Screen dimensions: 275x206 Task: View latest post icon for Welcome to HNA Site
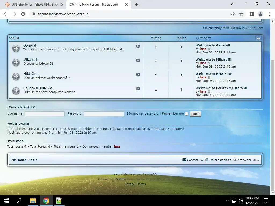click(x=209, y=78)
